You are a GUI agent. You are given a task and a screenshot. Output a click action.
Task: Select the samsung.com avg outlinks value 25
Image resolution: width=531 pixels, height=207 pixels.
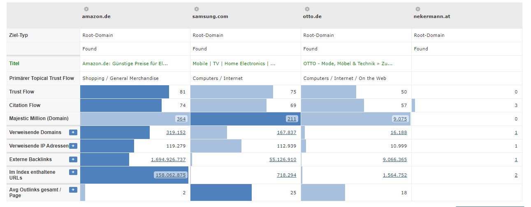click(x=293, y=193)
